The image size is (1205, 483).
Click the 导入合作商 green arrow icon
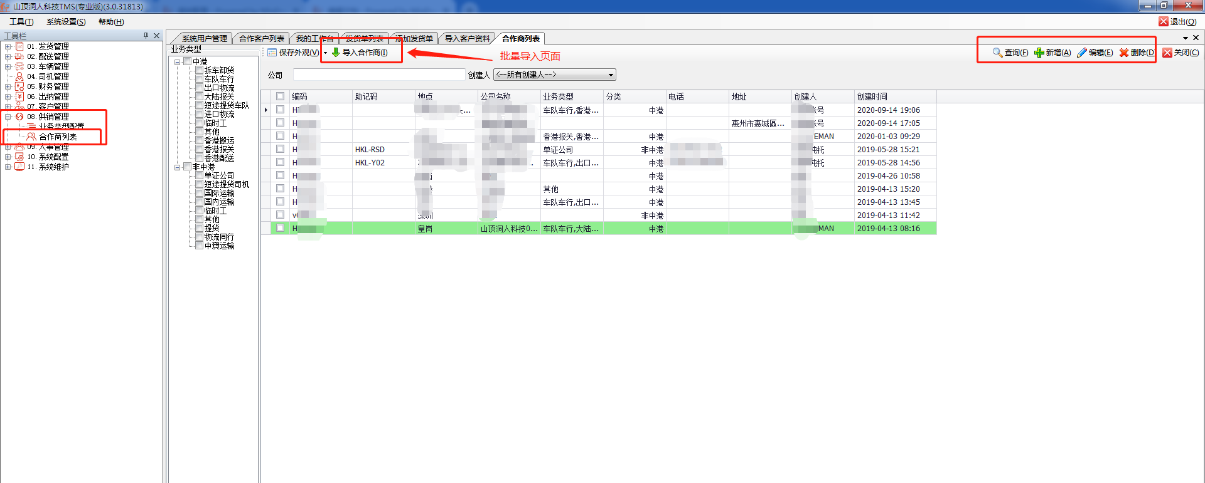(336, 53)
